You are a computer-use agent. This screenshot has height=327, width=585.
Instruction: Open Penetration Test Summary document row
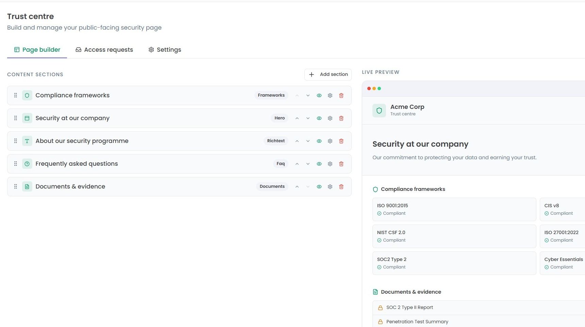pyautogui.click(x=479, y=321)
